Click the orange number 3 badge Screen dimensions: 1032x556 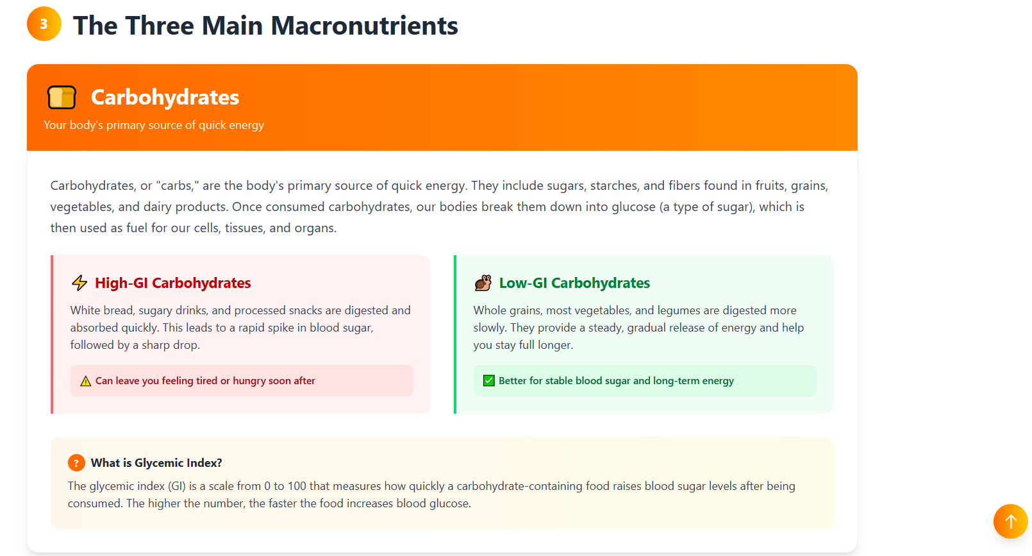44,24
